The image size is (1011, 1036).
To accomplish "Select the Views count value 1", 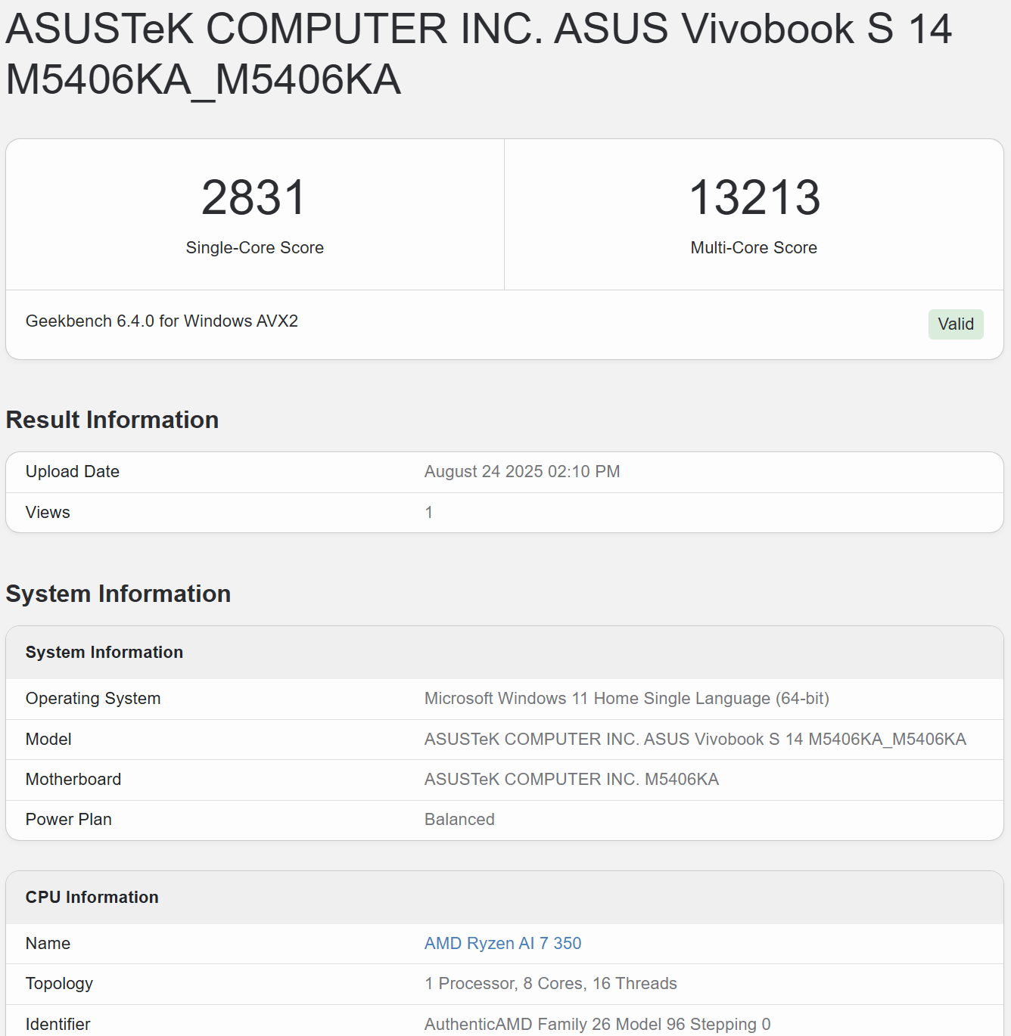I will coord(429,513).
